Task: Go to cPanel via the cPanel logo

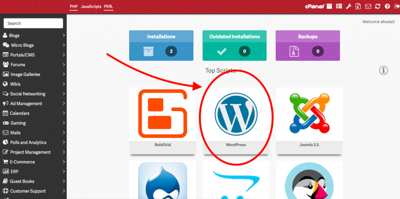Action: coord(314,6)
